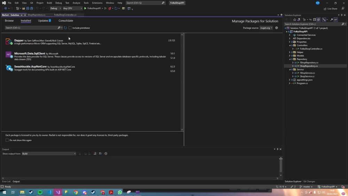Screen dimensions: 348x196
Task: Click the refresh icon next to NuGet search
Action: 65,28
